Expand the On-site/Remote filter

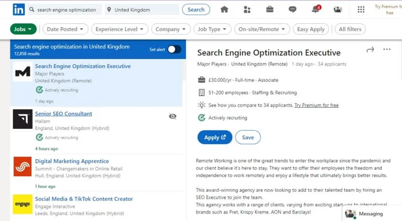coord(262,29)
